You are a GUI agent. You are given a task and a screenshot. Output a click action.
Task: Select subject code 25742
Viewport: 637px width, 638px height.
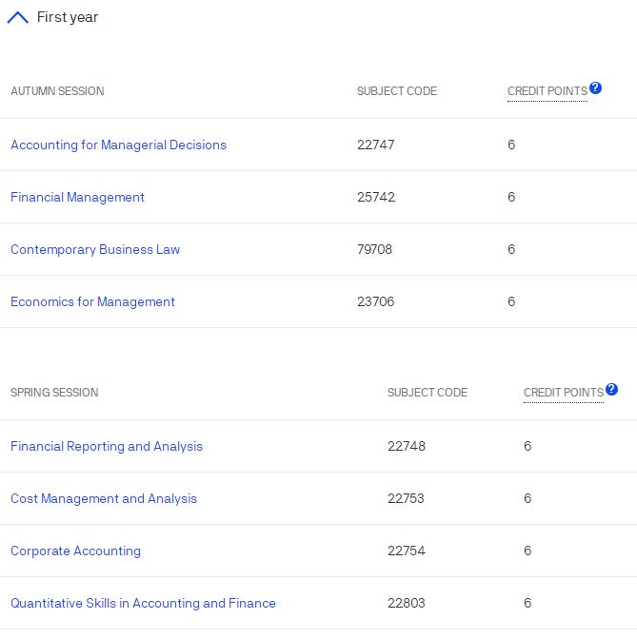[x=376, y=198]
